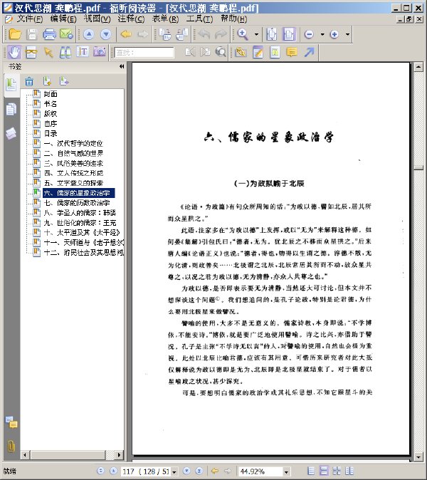Select the blue arrow drawing tool

coord(310,52)
